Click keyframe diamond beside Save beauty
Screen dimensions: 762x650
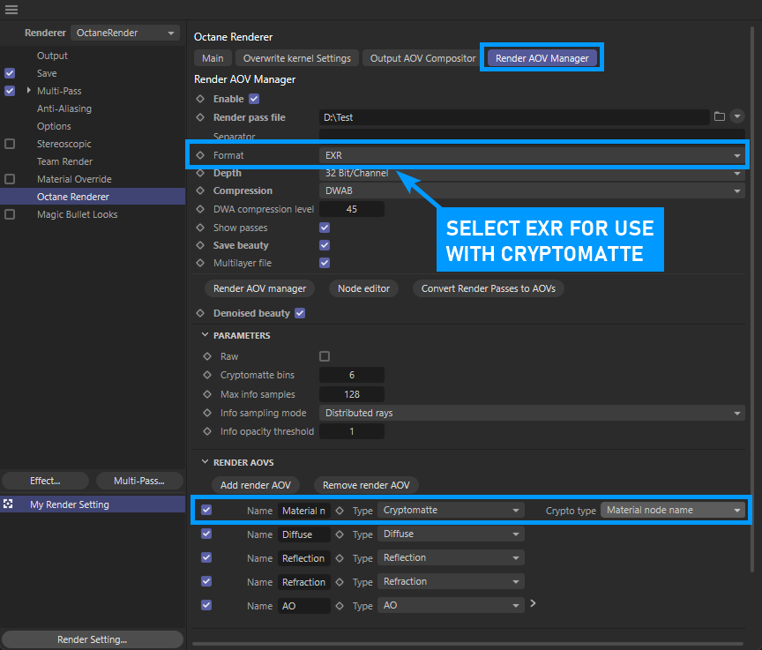(x=200, y=245)
